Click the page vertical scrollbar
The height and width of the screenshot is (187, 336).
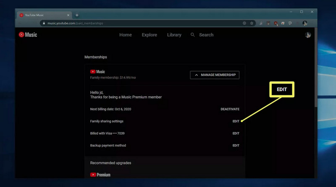pyautogui.click(x=316, y=68)
